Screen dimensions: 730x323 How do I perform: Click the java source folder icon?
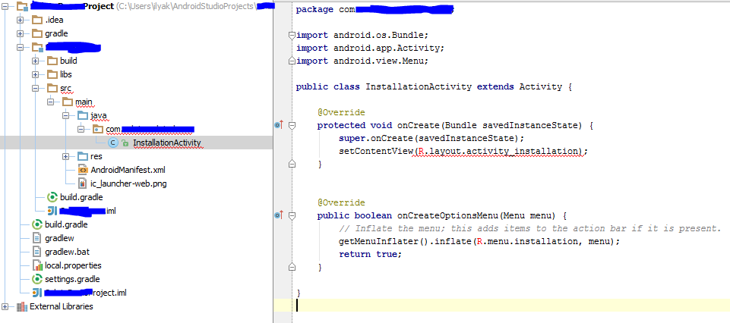82,115
